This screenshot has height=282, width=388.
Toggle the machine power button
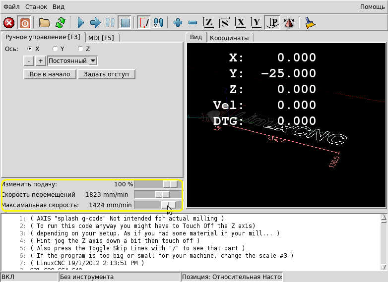pos(24,23)
